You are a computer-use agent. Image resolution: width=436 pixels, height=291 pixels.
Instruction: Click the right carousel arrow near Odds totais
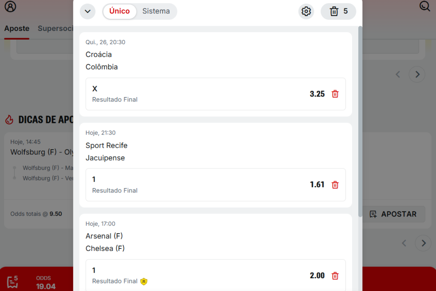(417, 74)
